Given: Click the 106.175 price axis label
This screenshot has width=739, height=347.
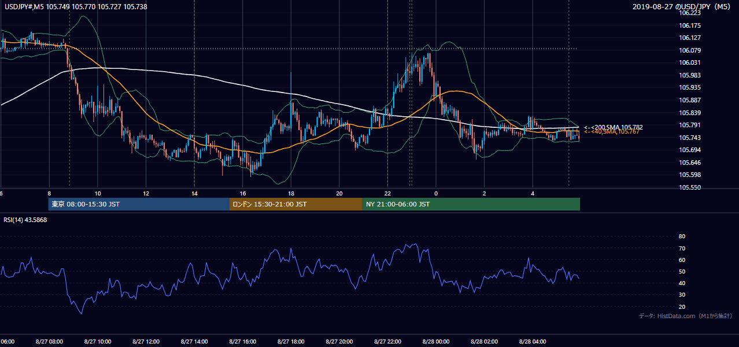Looking at the screenshot, I should tap(690, 25).
